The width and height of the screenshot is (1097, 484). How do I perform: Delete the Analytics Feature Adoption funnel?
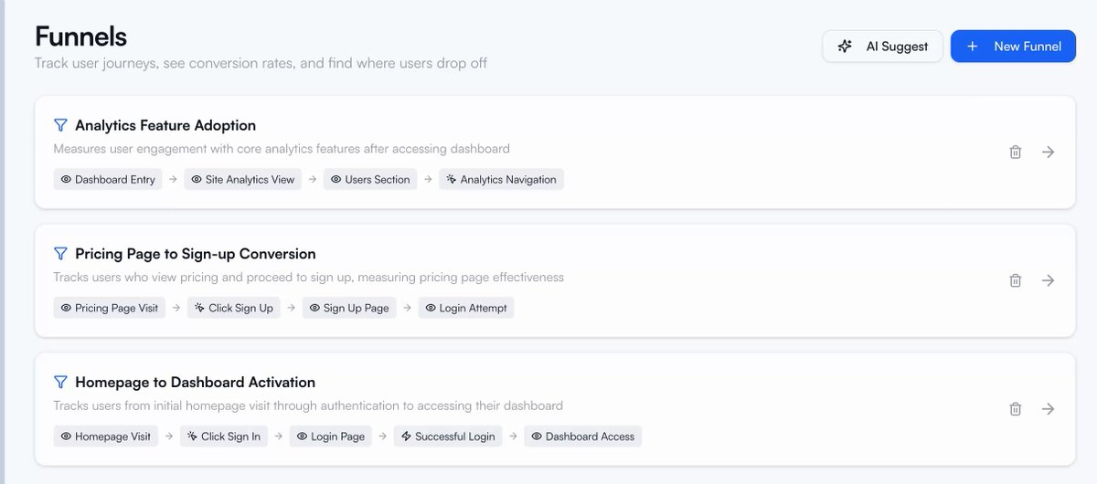click(1015, 153)
